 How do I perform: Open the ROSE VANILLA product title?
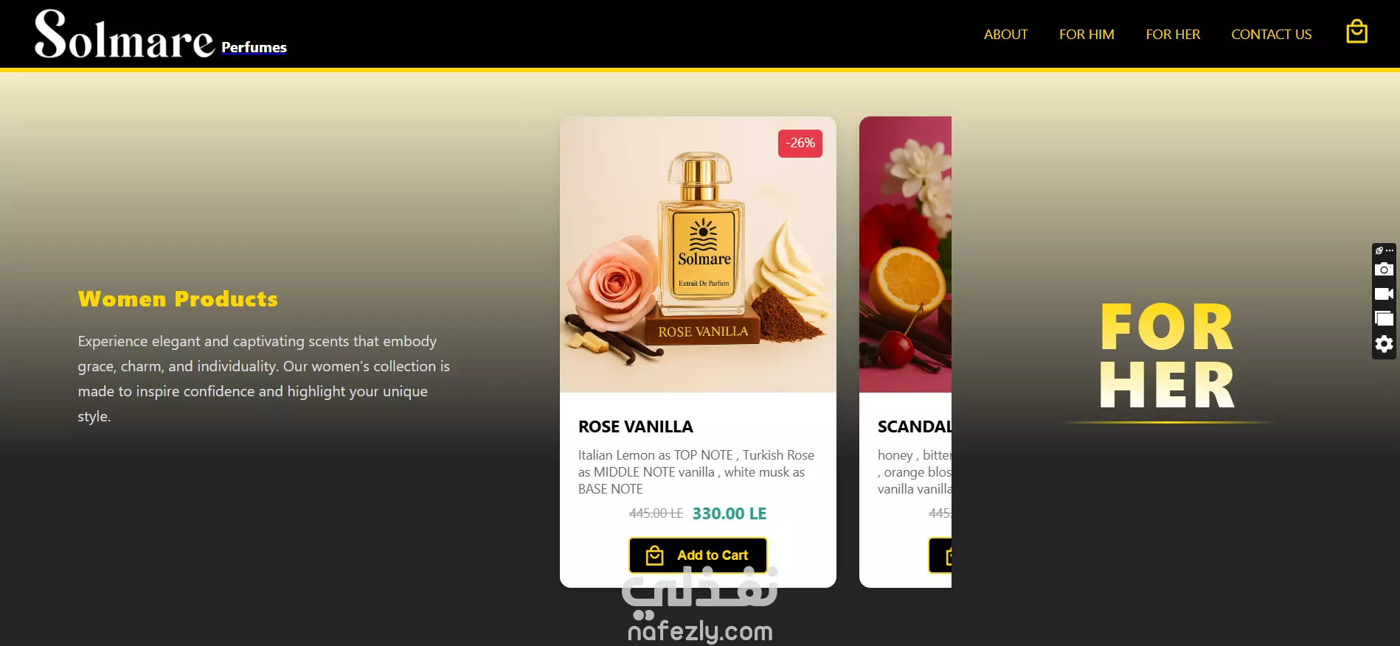[x=635, y=426]
